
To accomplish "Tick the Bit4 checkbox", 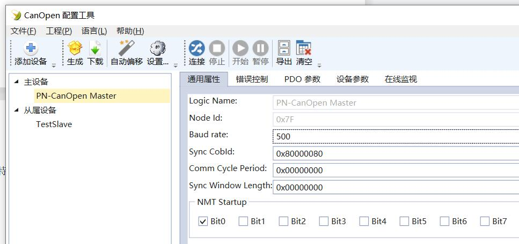I will pyautogui.click(x=364, y=221).
